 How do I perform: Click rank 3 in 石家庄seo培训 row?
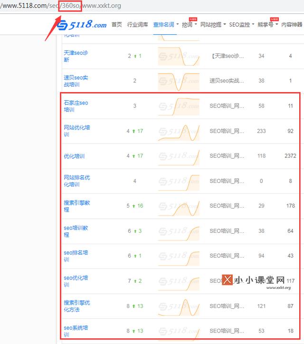point(135,106)
